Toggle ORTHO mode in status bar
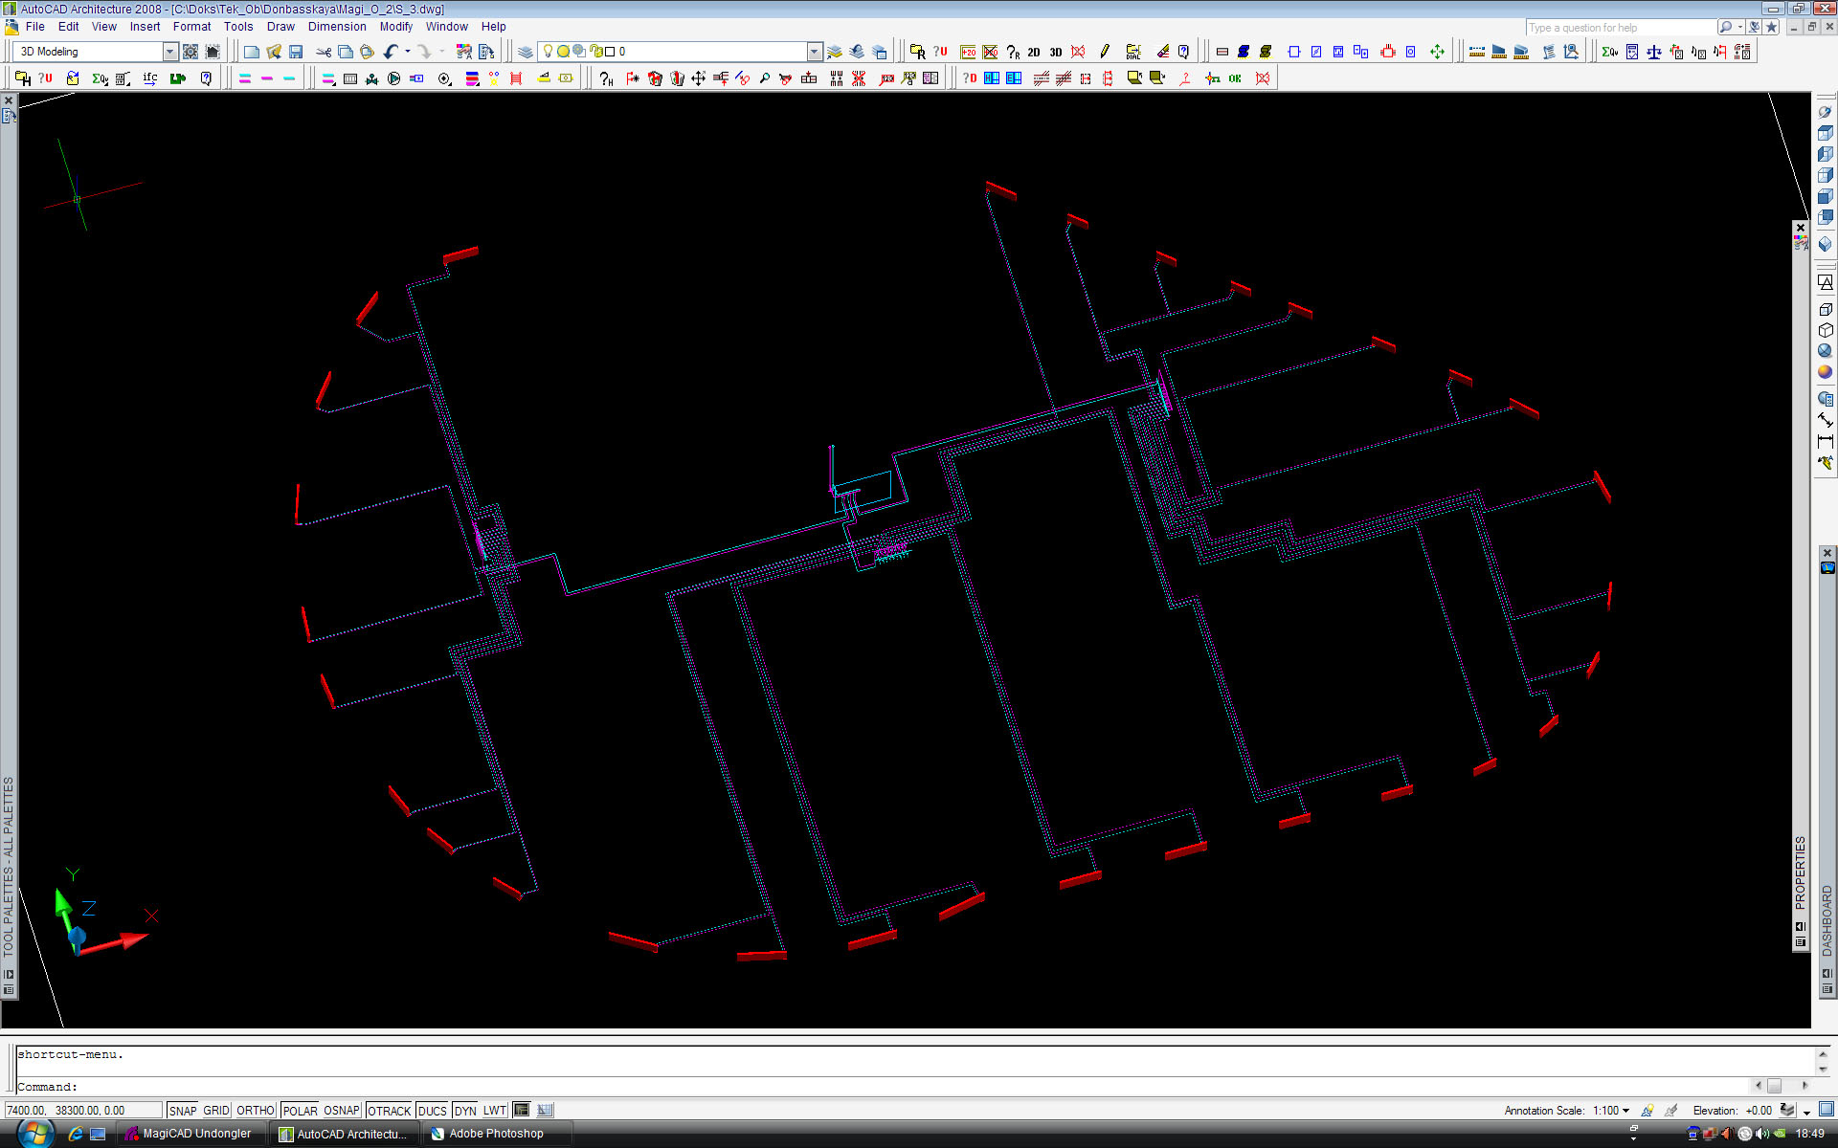 tap(255, 1111)
